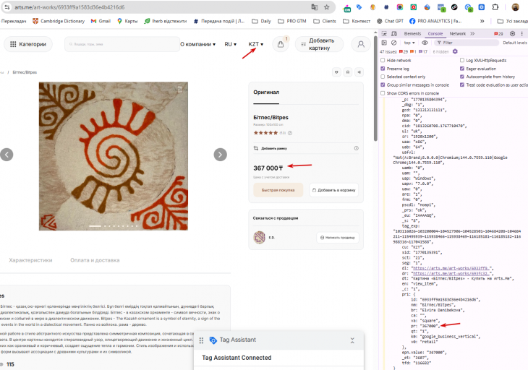Toggle Preserve log checkbox
Image resolution: width=528 pixels, height=370 pixels.
click(383, 69)
